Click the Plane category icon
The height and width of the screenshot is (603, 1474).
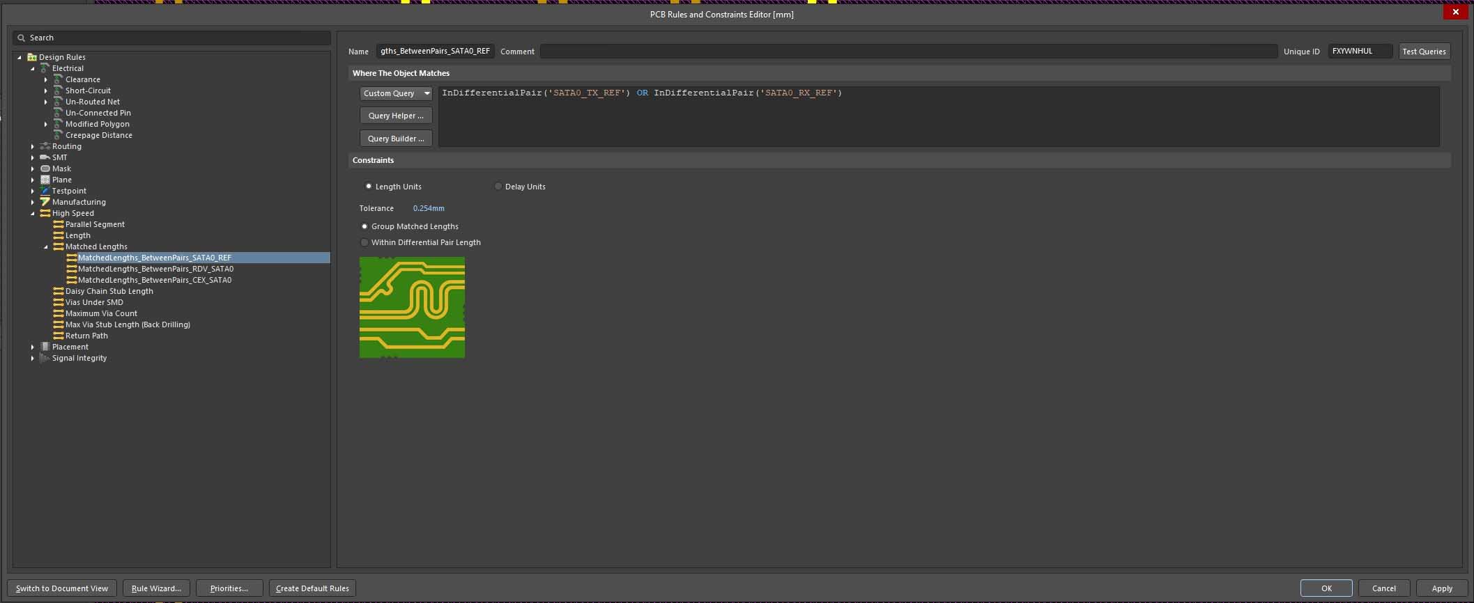tap(45, 180)
